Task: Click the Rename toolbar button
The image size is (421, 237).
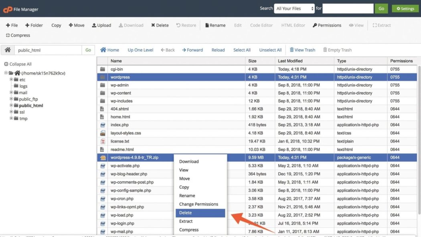Action: [215, 25]
